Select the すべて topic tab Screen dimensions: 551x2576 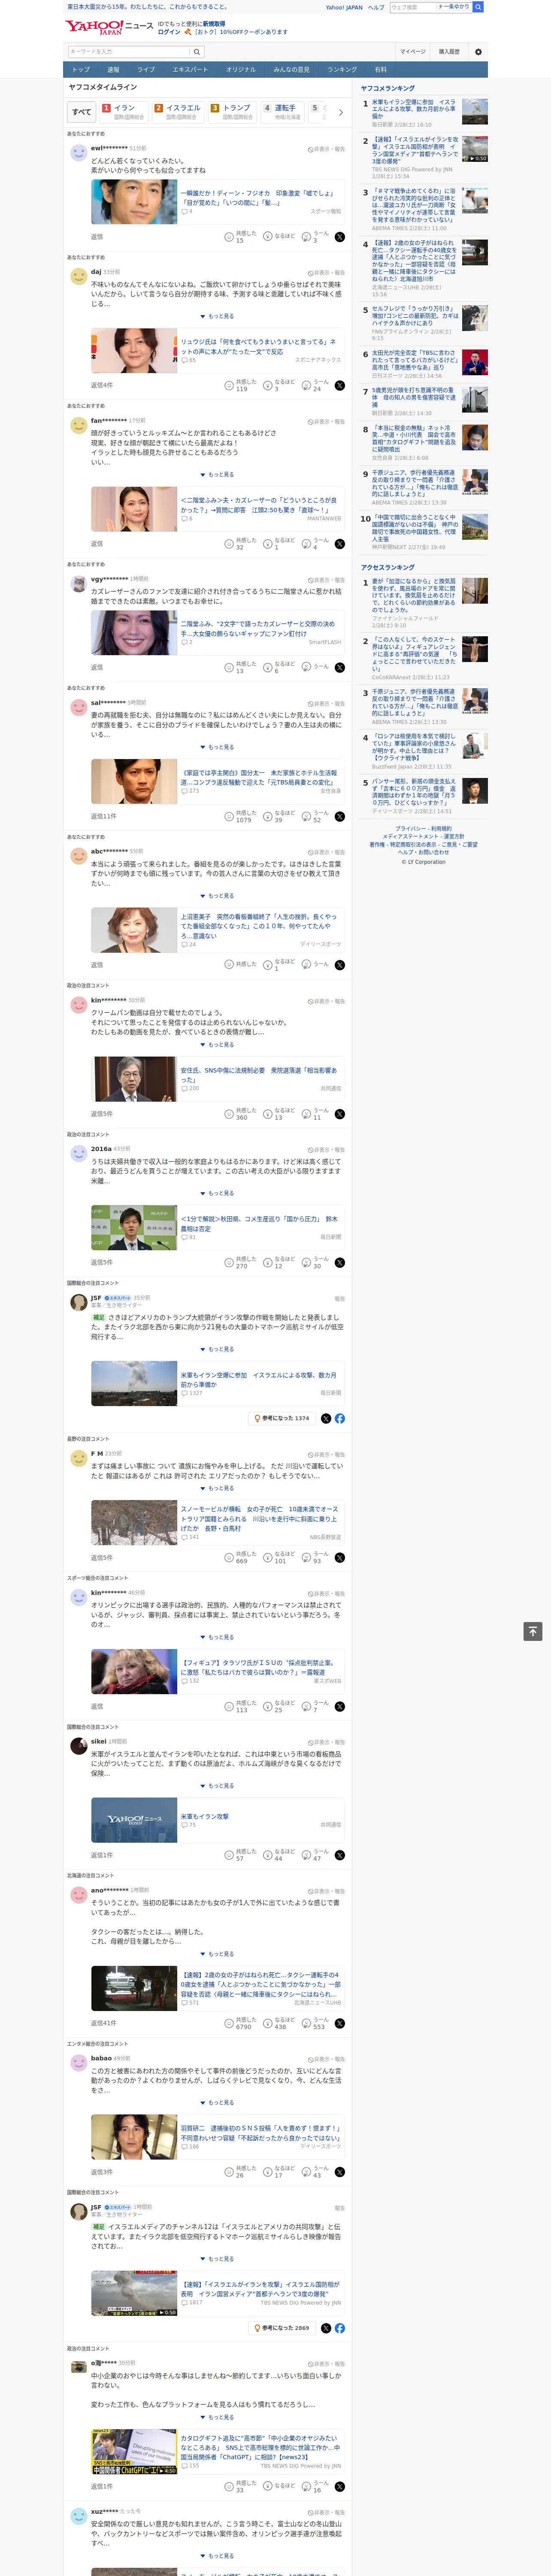point(82,112)
